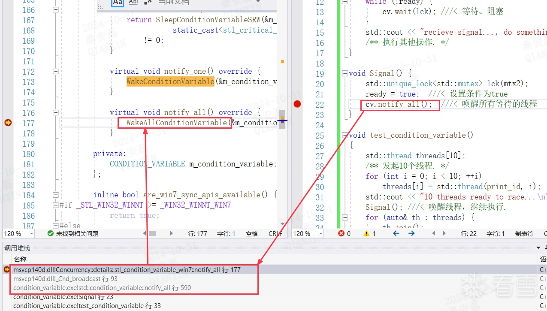This screenshot has width=547, height=311.
Task: Collapse notify_one function at line 172
Action: [55, 71]
